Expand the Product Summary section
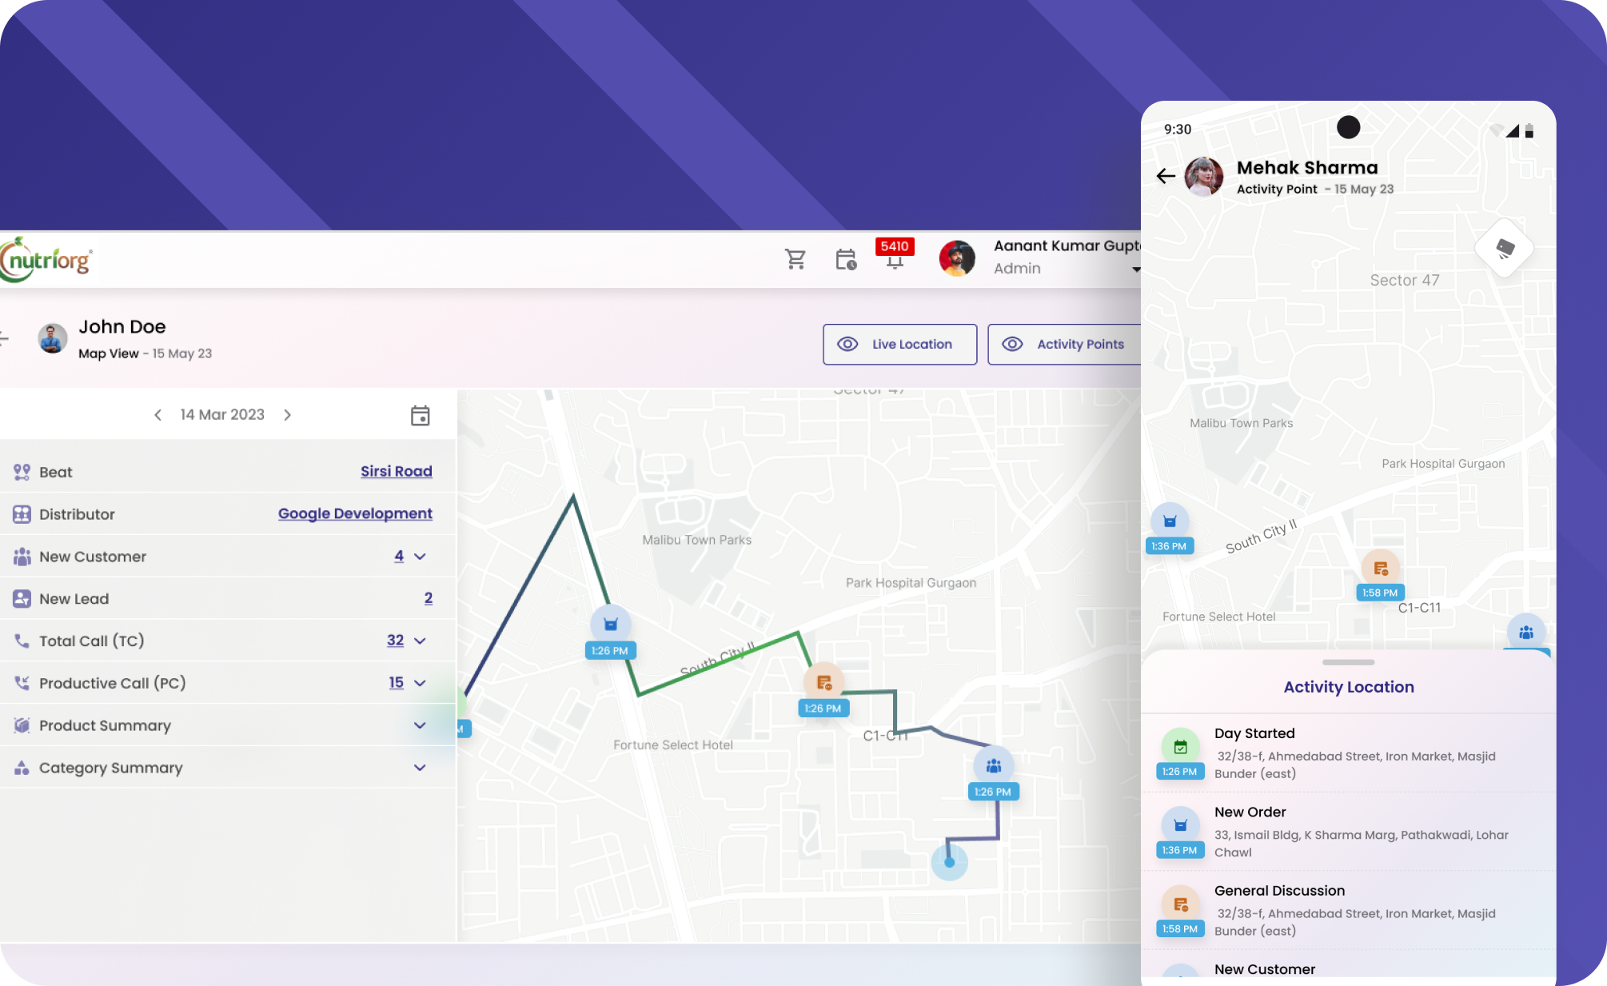 click(x=420, y=725)
